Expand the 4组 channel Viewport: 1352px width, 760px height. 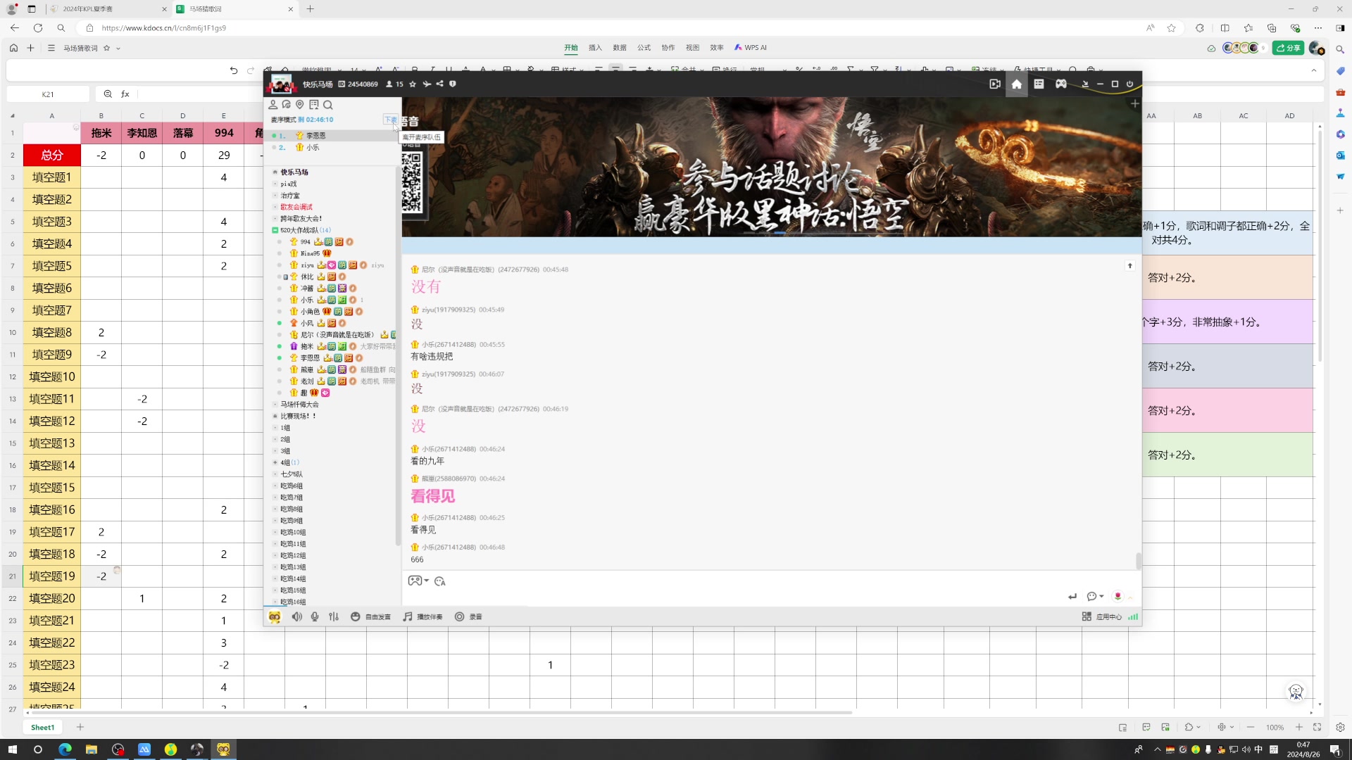[275, 462]
